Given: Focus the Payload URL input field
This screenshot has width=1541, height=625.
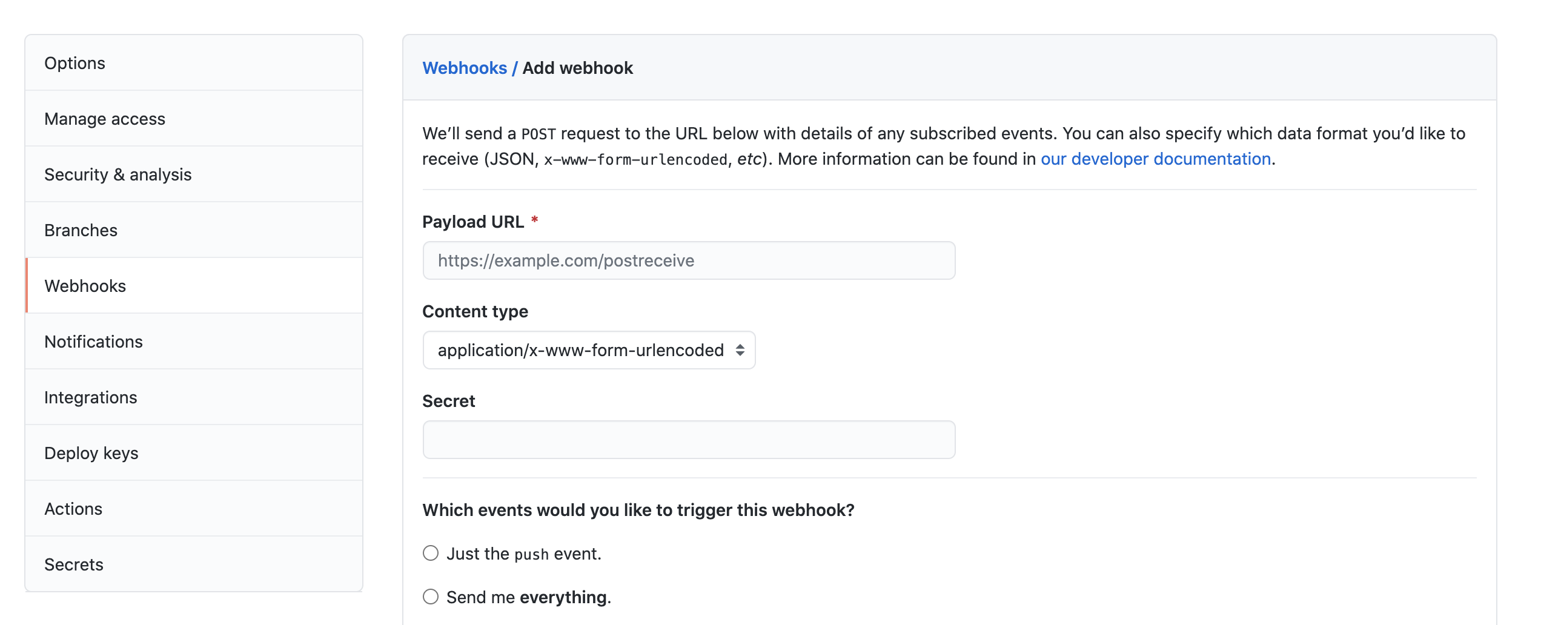Looking at the screenshot, I should 689,260.
